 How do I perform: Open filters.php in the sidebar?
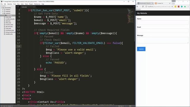pyautogui.click(x=8, y=23)
